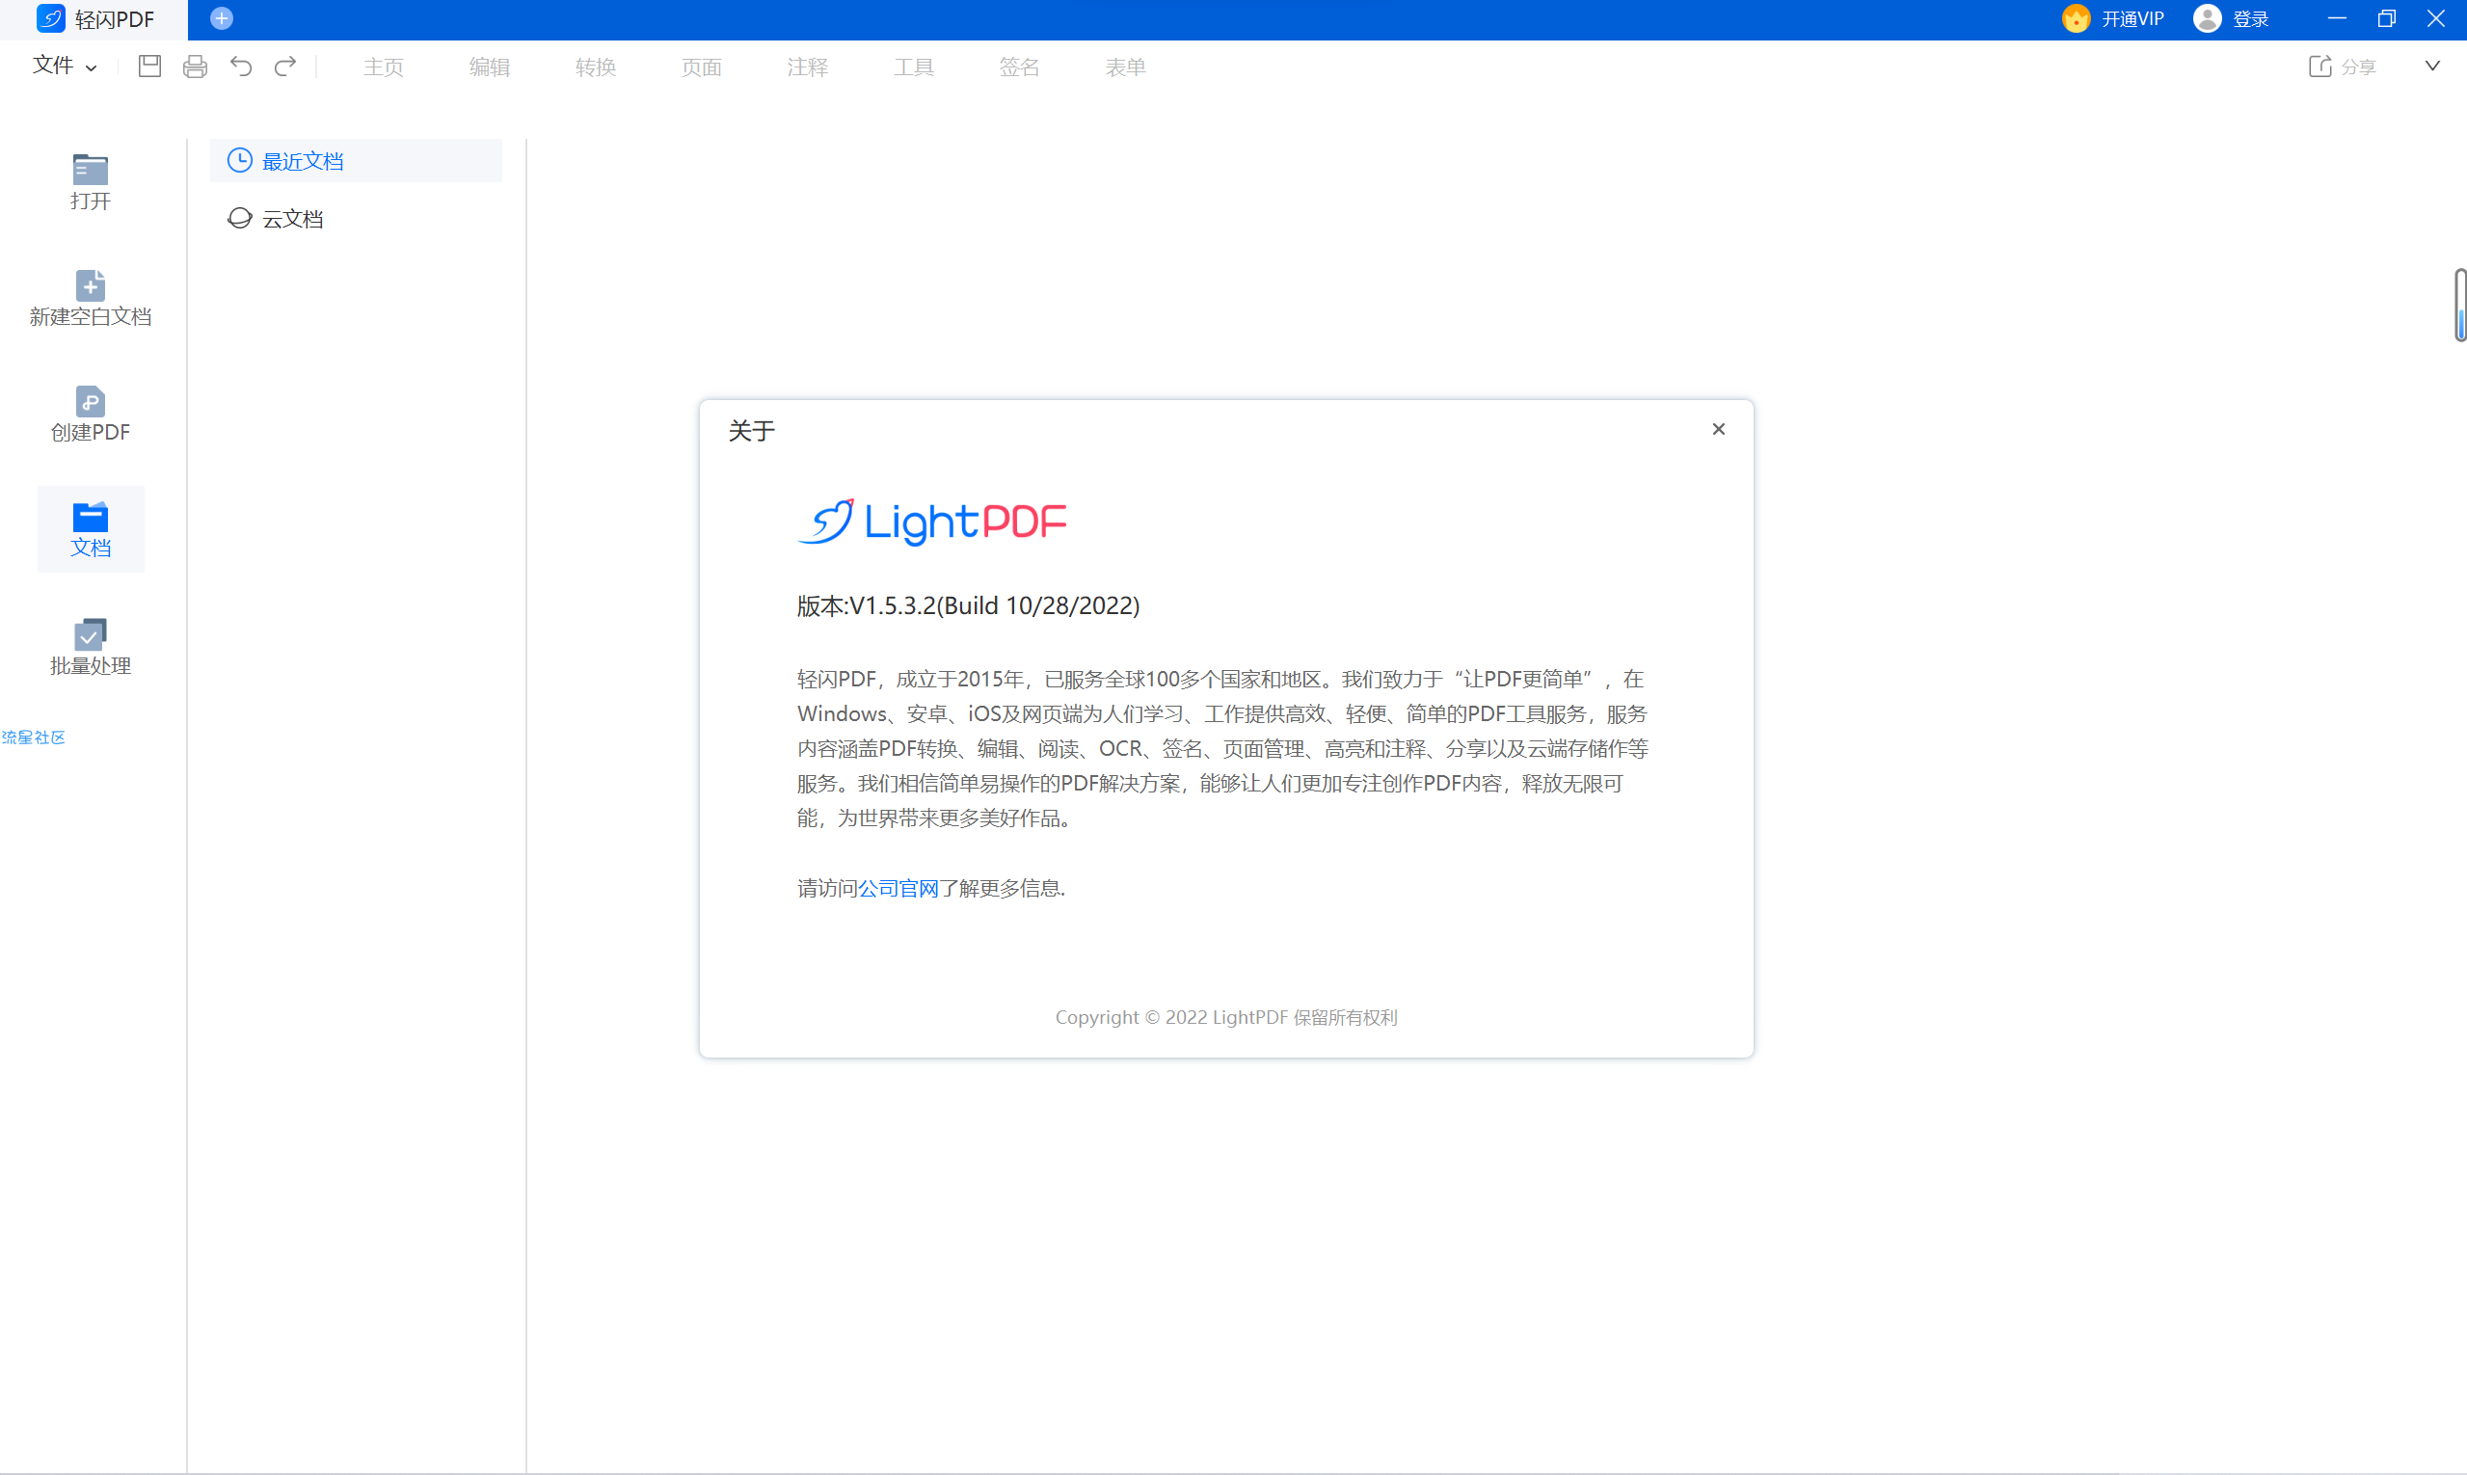Click the 关于 dialog title
2467x1475 pixels.
tap(751, 431)
